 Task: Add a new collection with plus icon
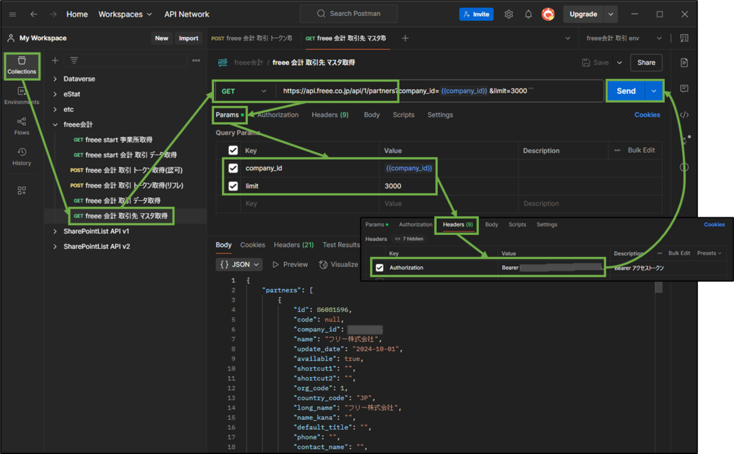click(55, 61)
